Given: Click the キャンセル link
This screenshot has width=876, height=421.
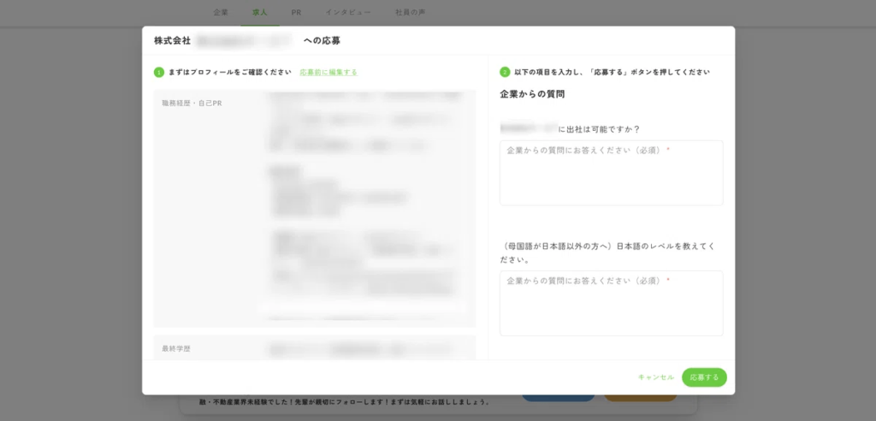Looking at the screenshot, I should (x=656, y=377).
